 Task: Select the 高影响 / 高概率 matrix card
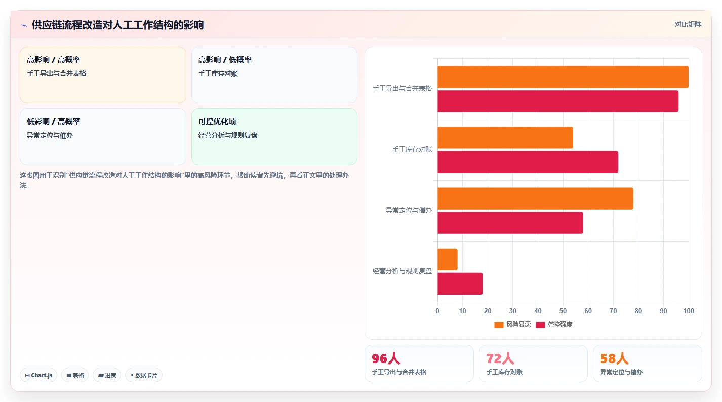103,75
